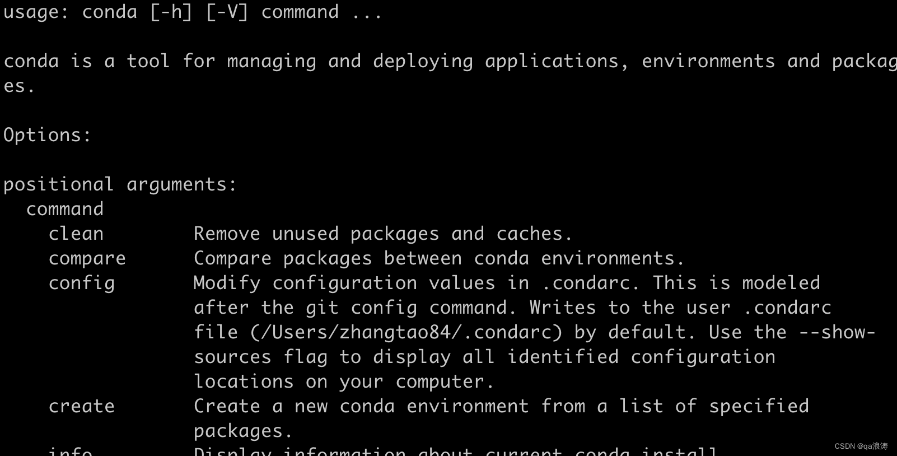
Task: Click the 'positional arguments:' heading
Action: pos(120,185)
